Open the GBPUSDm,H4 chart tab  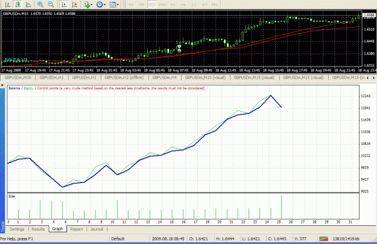pyautogui.click(x=165, y=77)
